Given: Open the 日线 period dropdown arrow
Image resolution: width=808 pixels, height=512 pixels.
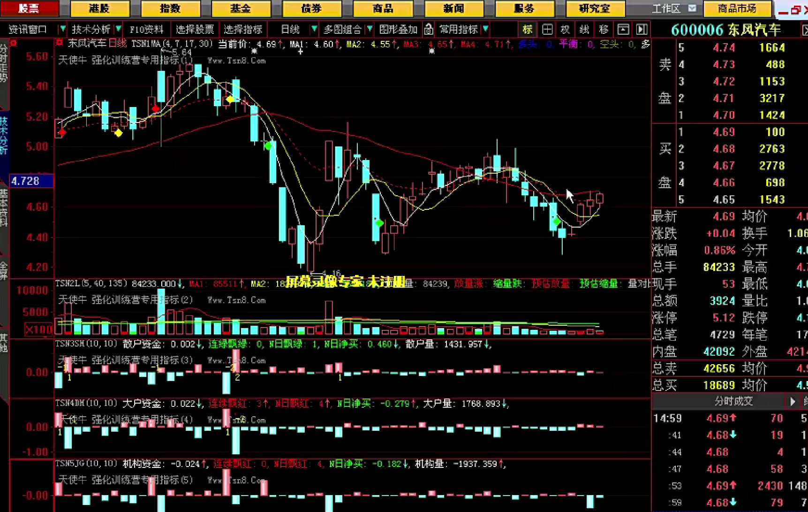Looking at the screenshot, I should (x=314, y=30).
